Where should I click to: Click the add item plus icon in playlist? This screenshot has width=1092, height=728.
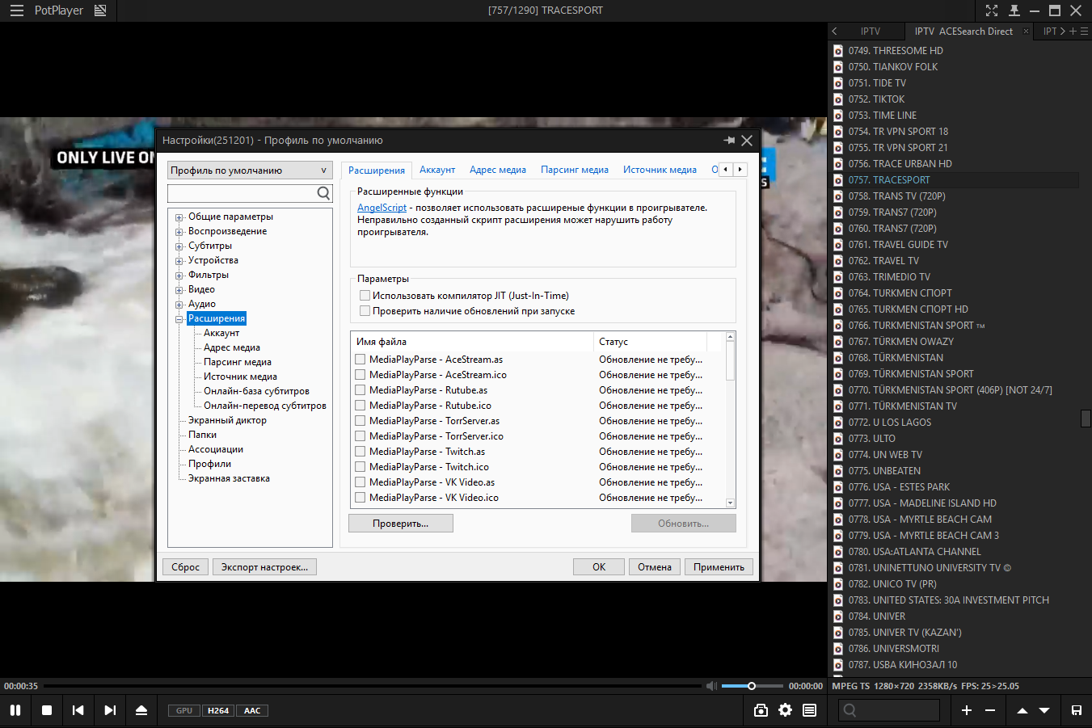pyautogui.click(x=967, y=710)
